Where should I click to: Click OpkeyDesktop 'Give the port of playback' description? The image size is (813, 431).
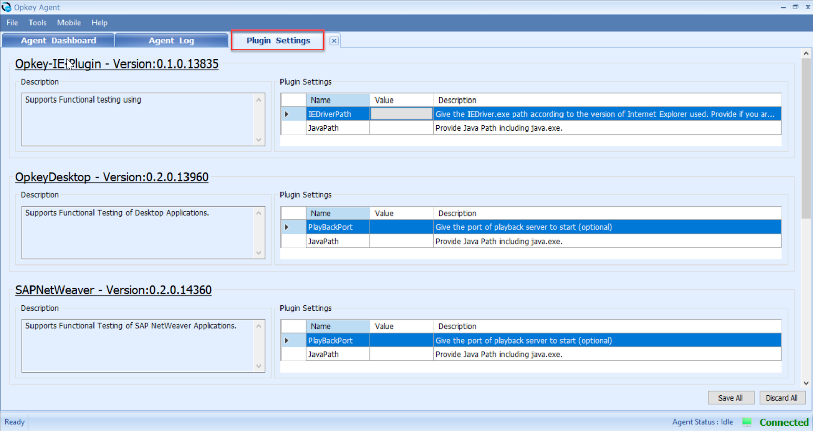pos(607,227)
